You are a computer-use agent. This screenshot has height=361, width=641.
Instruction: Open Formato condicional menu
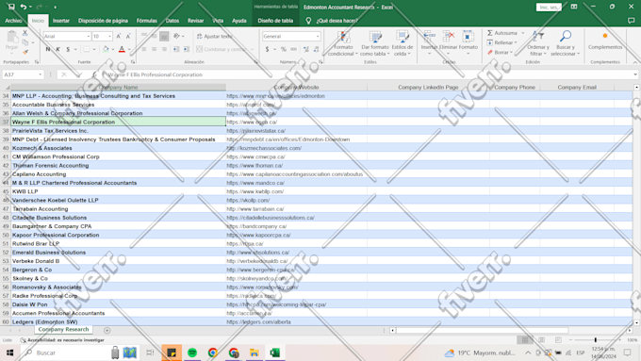(343, 43)
